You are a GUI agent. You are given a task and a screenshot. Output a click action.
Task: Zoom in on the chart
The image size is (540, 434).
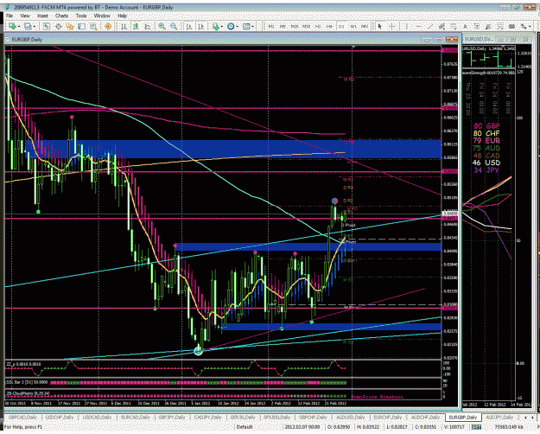point(162,26)
